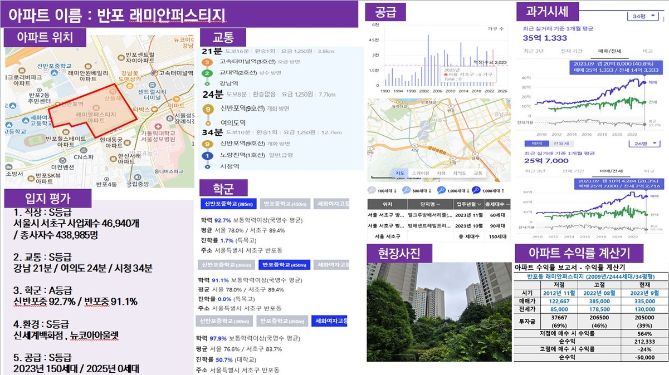Viewport: 669px width, 375px height.
Task: Click the 2023년 11월 table cell
Action: pyautogui.click(x=468, y=215)
